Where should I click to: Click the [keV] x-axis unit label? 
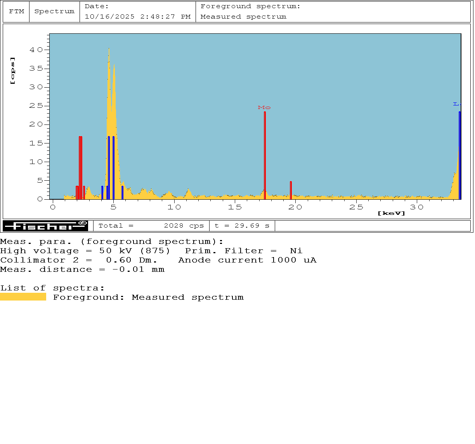391,213
